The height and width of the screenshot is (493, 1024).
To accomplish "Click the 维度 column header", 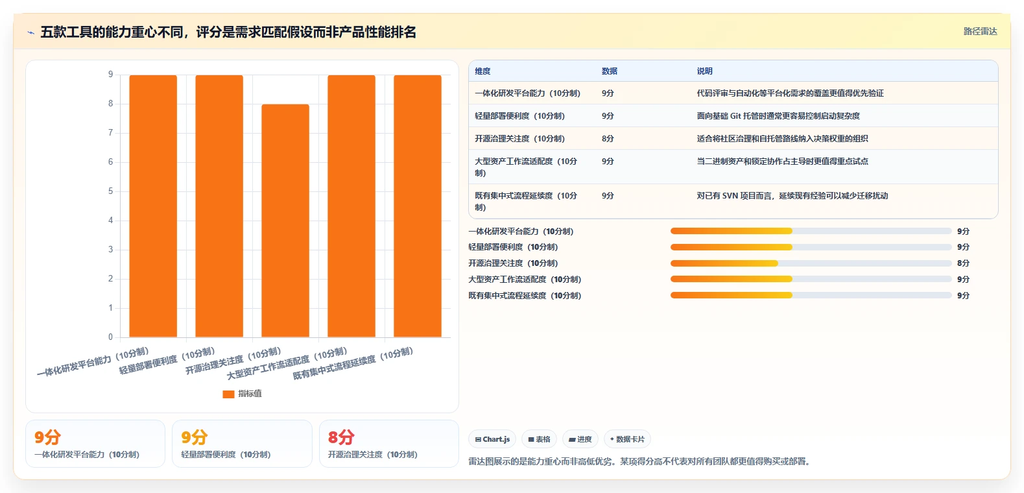I will [482, 71].
